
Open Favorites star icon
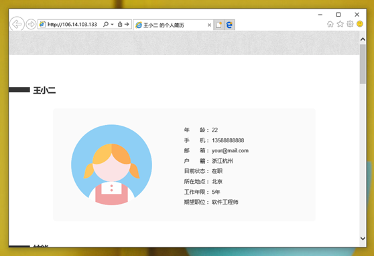coord(340,24)
